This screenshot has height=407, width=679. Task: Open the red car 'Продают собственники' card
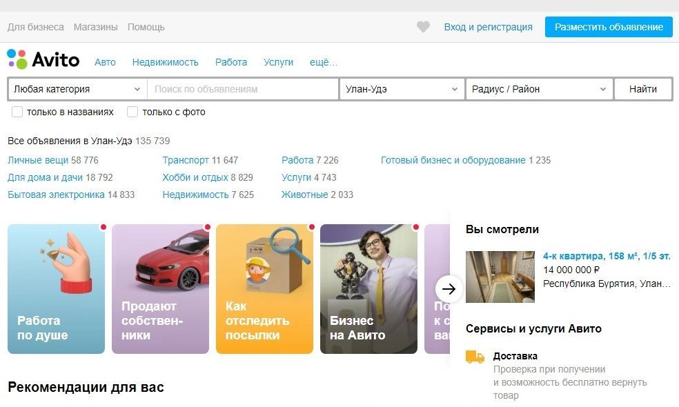click(x=160, y=288)
